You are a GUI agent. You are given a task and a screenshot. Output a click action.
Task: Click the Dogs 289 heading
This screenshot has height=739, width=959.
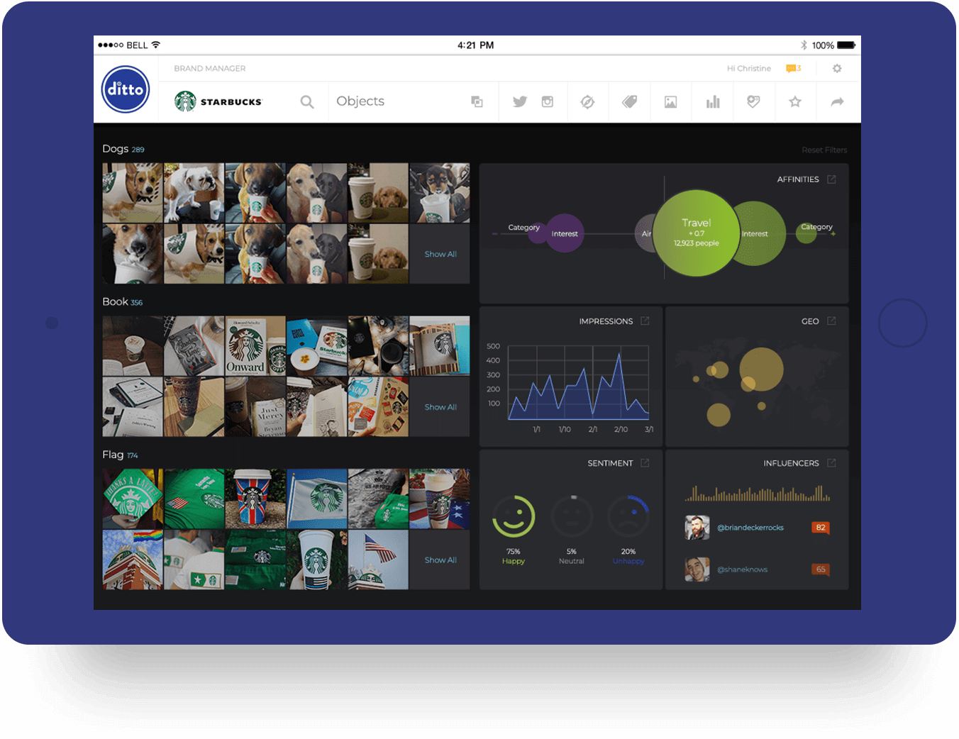(x=123, y=149)
